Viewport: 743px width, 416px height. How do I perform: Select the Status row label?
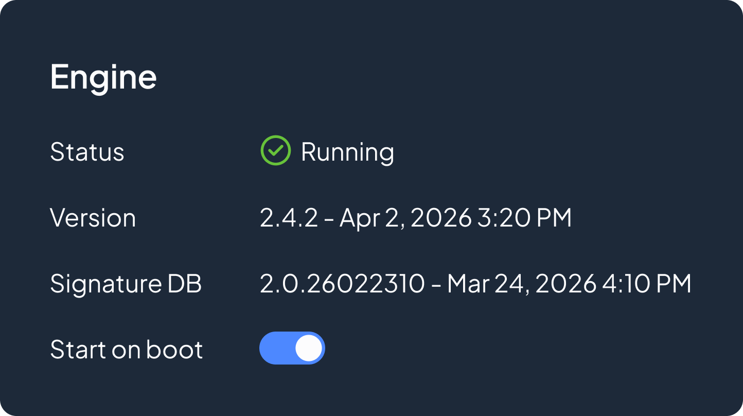(x=87, y=152)
